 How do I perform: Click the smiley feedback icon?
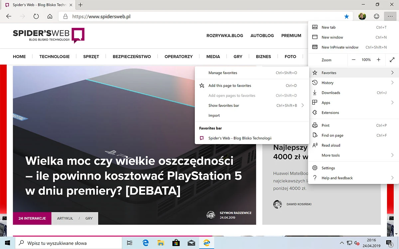tap(376, 16)
